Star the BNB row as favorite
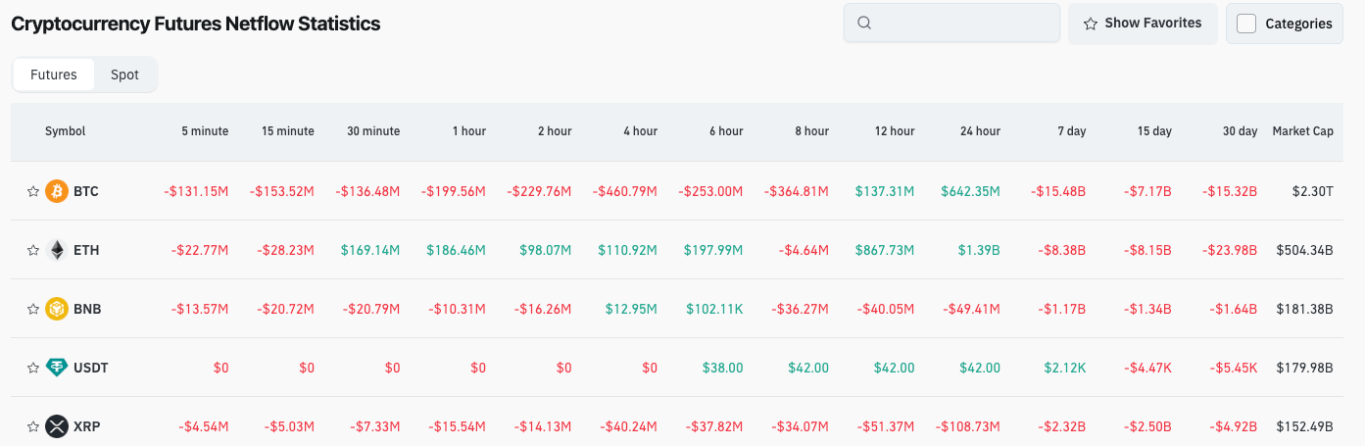1365x446 pixels. [x=32, y=309]
